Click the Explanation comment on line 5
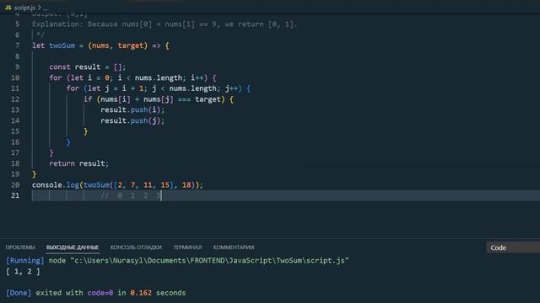 165,24
